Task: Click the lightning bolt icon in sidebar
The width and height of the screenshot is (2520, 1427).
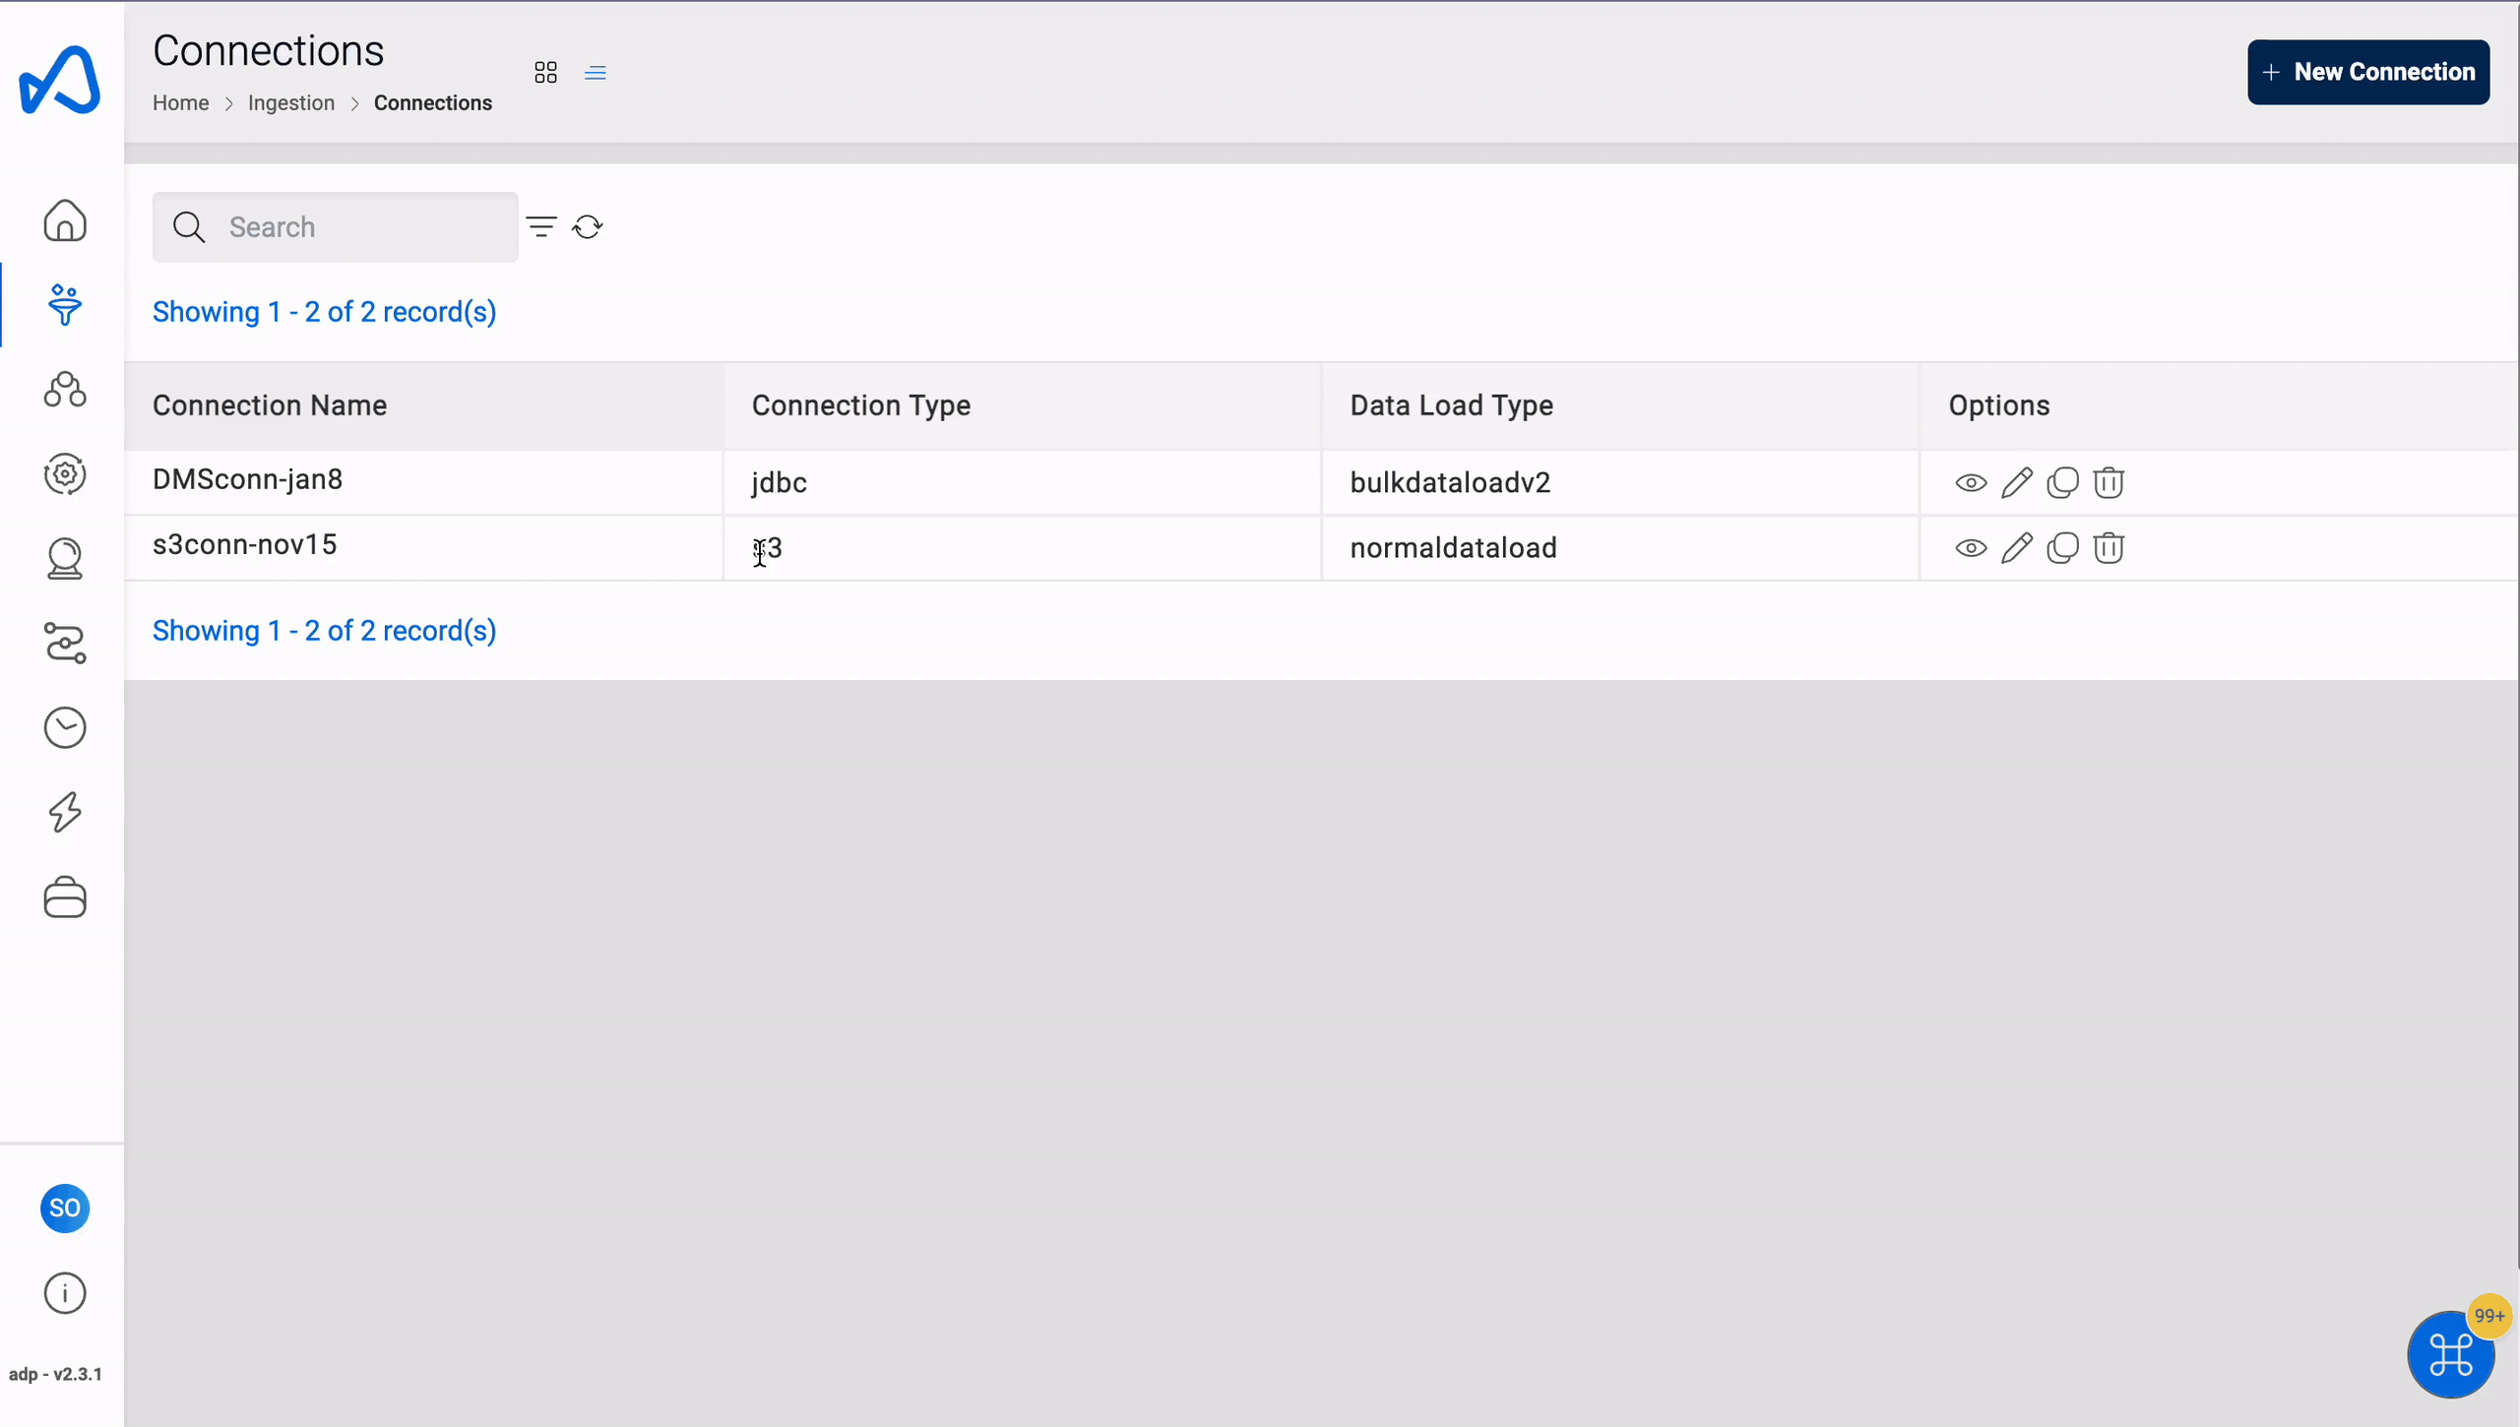Action: point(63,812)
